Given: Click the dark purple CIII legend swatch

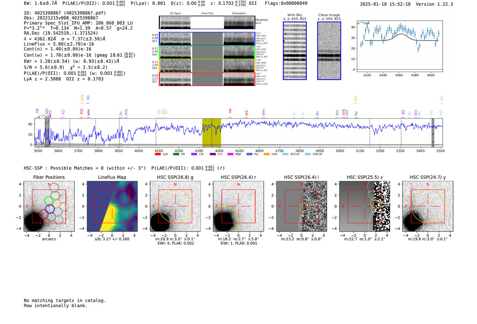Looking at the screenshot, I should coord(213,154).
